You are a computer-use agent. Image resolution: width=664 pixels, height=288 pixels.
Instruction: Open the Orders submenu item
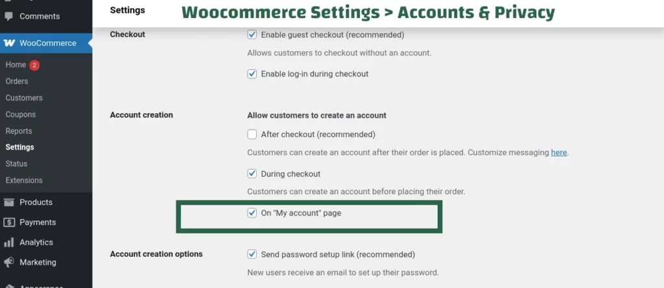(x=17, y=82)
